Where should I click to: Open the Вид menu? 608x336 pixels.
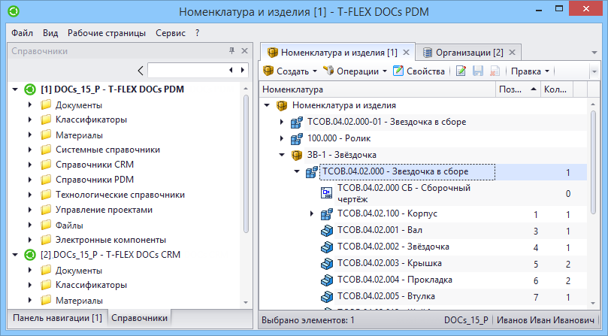[x=50, y=33]
